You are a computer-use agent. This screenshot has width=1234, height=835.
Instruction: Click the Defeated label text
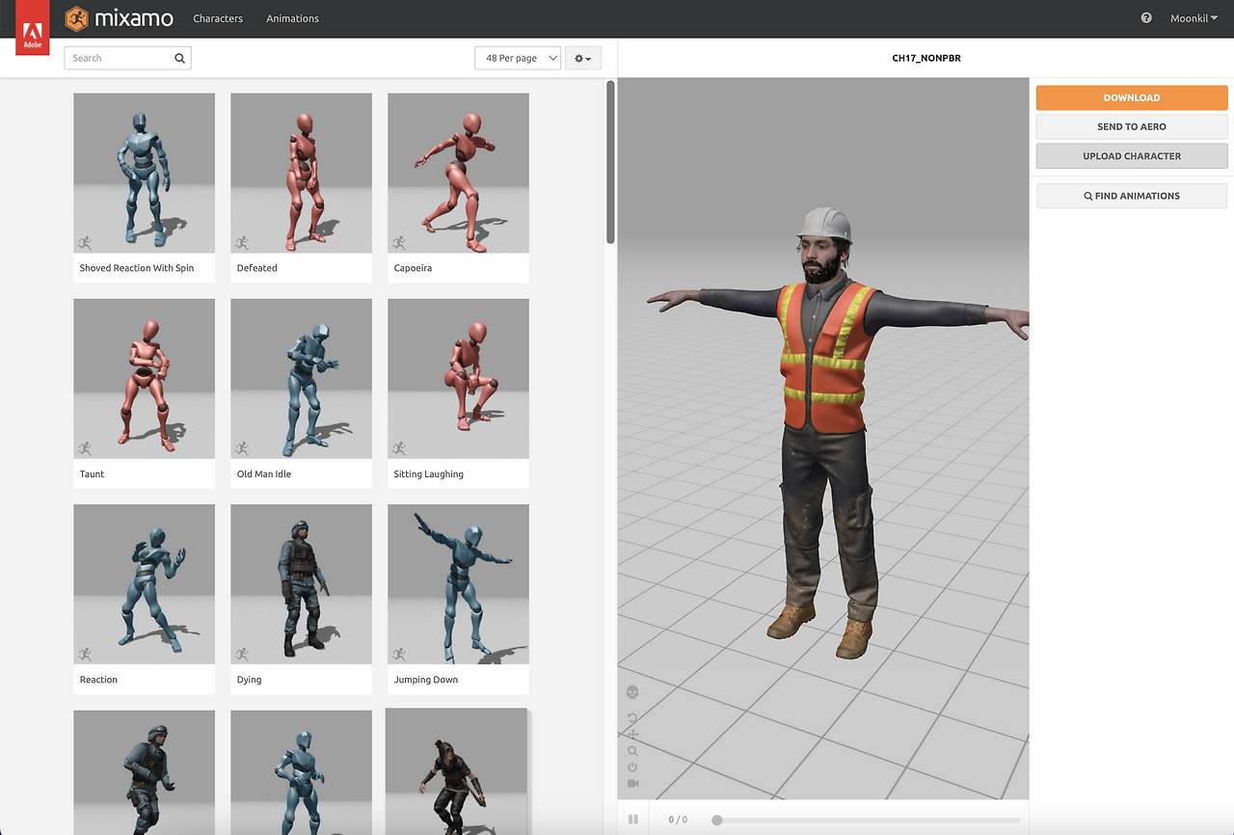coord(257,268)
